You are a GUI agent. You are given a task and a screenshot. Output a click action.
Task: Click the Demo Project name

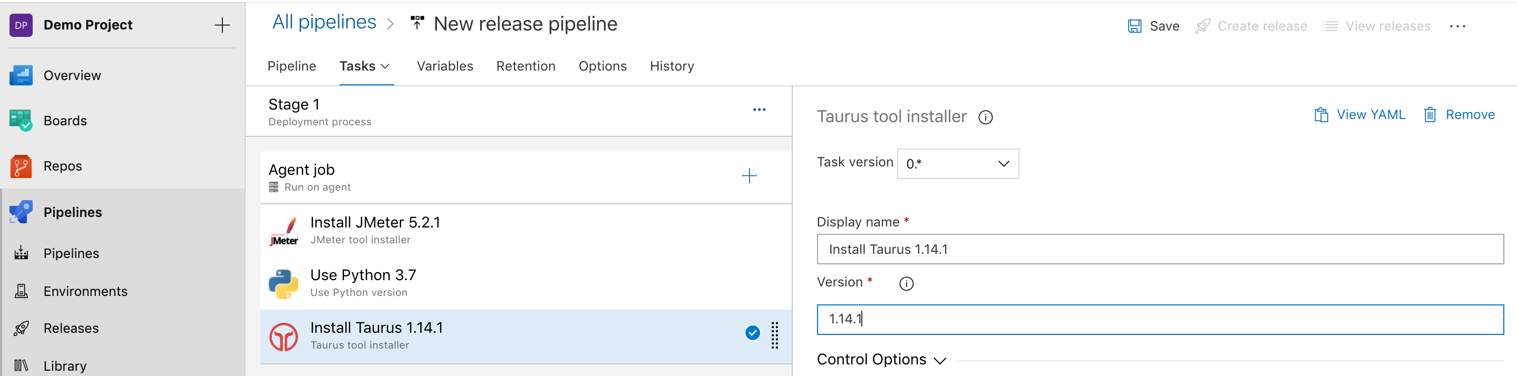87,25
